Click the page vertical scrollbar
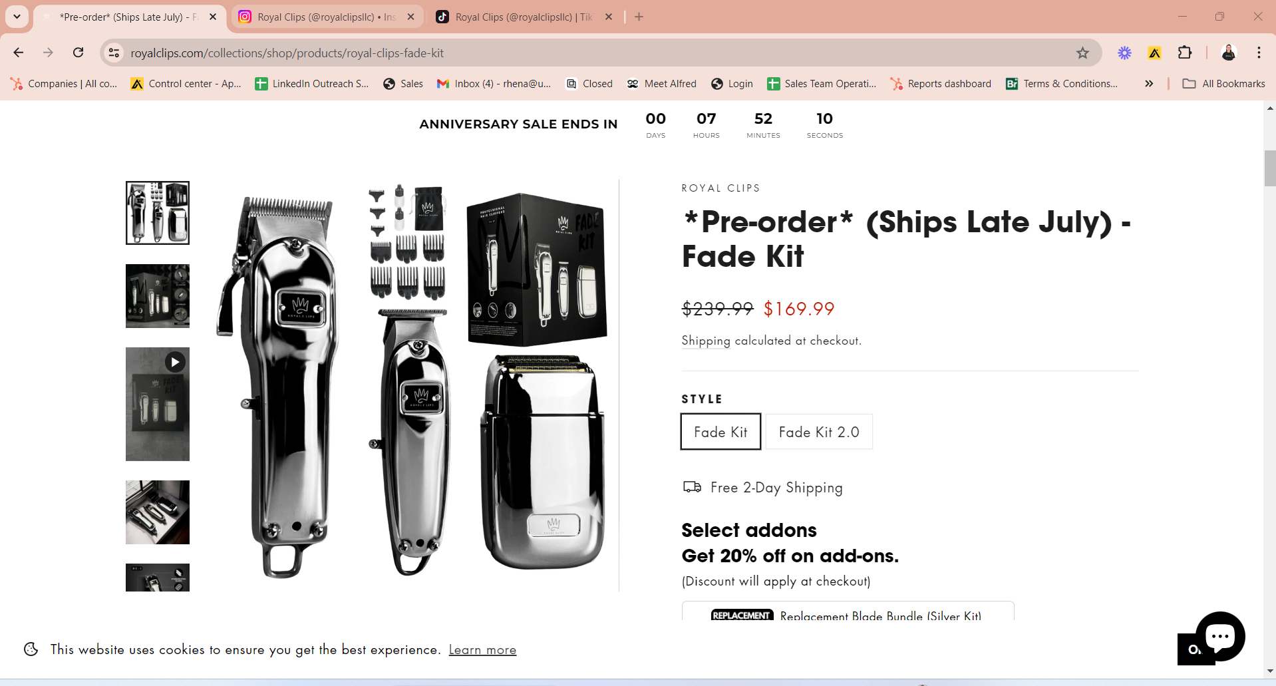Image resolution: width=1276 pixels, height=686 pixels. pos(1270,169)
